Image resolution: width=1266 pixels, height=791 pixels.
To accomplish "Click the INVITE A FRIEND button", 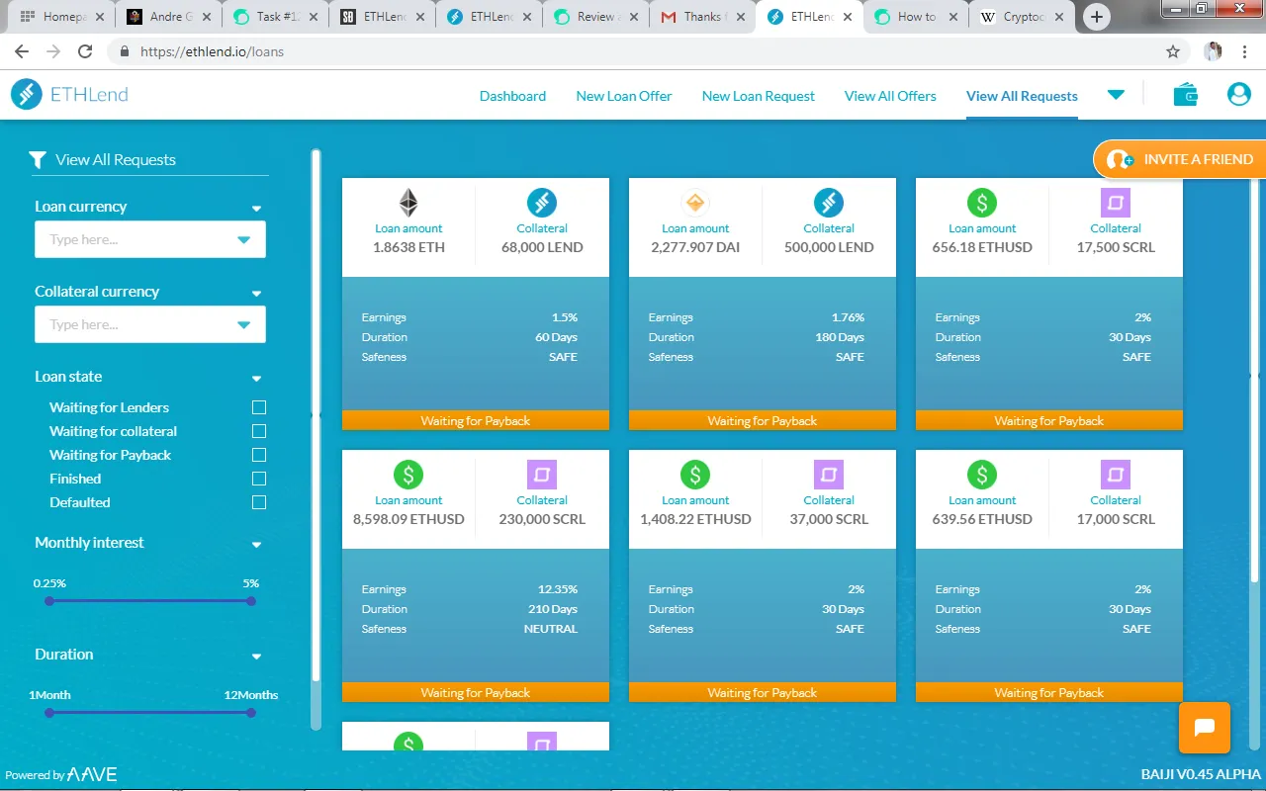I will (x=1180, y=159).
